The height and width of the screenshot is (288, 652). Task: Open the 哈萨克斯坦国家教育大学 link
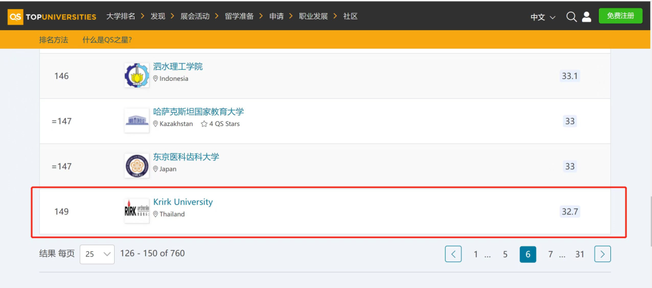click(x=199, y=111)
